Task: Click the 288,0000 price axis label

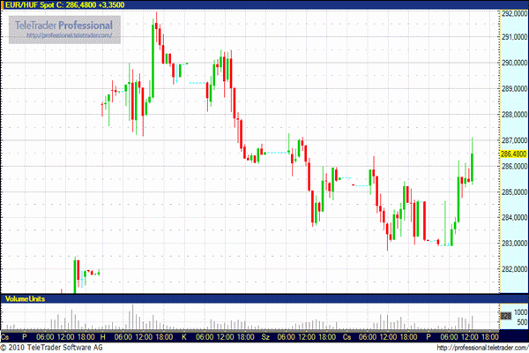Action: pos(514,114)
